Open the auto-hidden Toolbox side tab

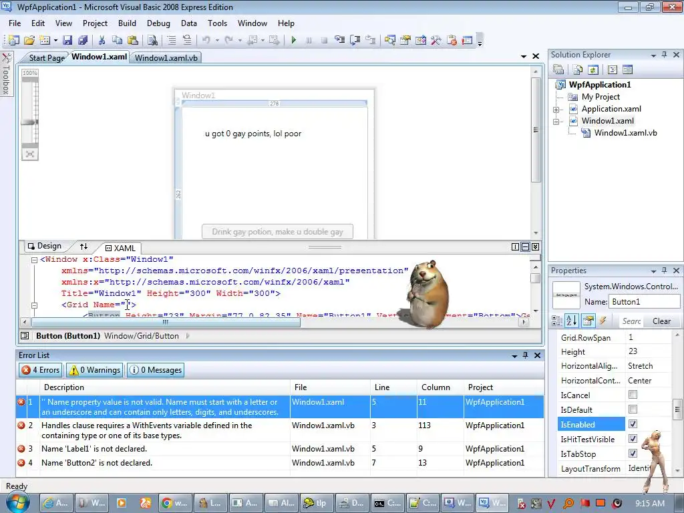6,73
